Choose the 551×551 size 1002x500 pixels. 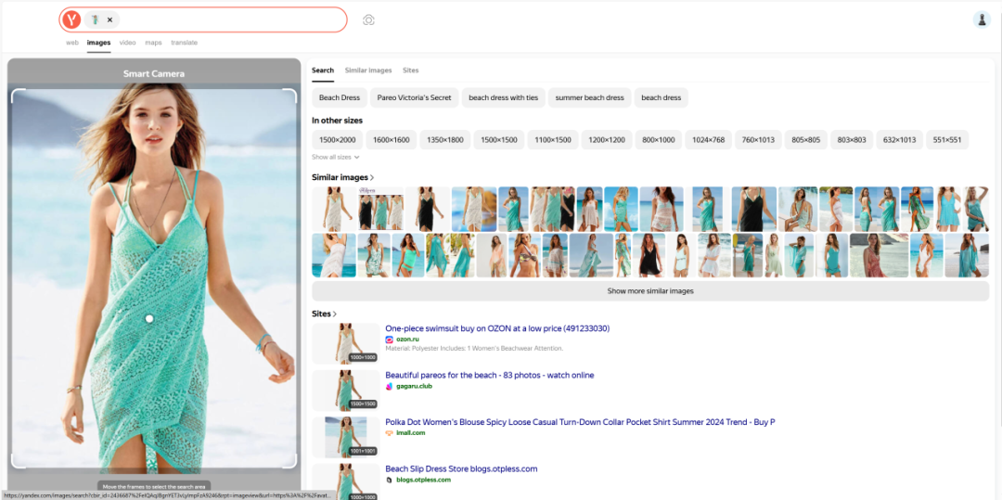point(947,140)
